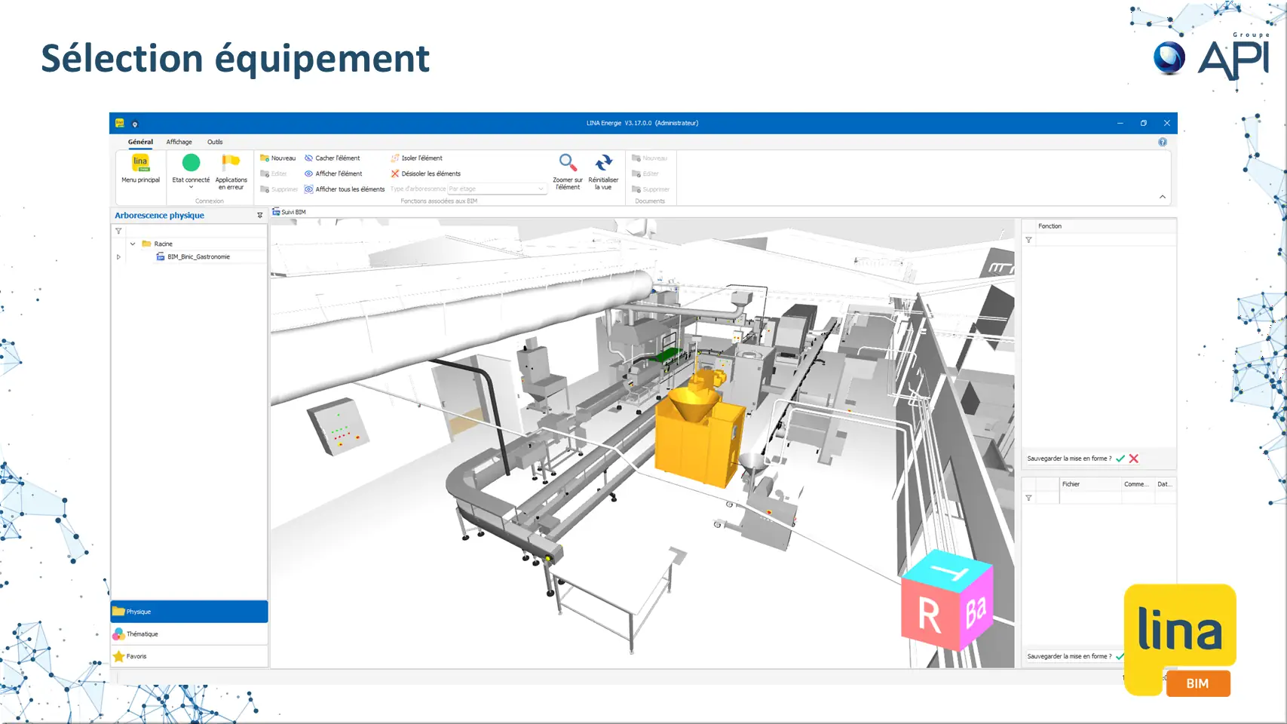
Task: Expand the BIM_Binic_Gastronomie node
Action: click(118, 257)
